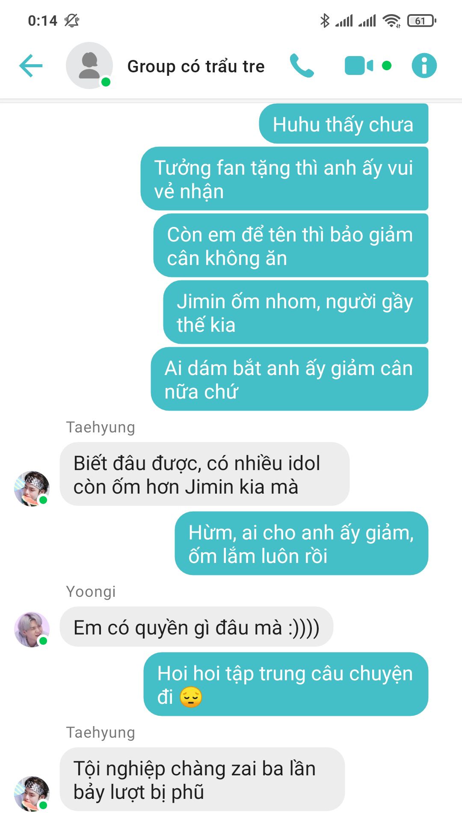Tap the Bluetooth status bar icon
The width and height of the screenshot is (462, 813).
[325, 20]
